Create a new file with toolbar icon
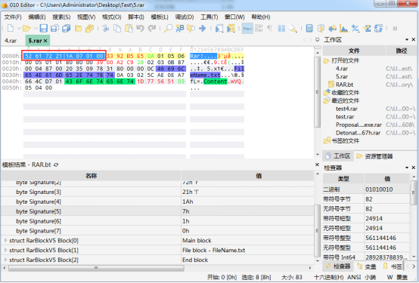 (x=11, y=28)
